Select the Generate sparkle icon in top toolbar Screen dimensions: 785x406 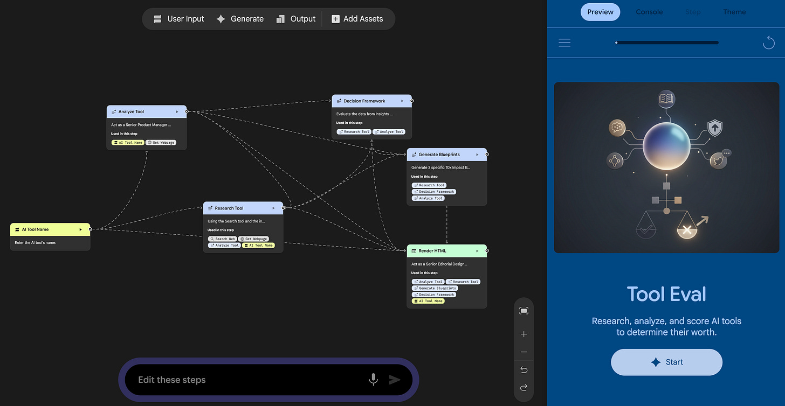(221, 19)
